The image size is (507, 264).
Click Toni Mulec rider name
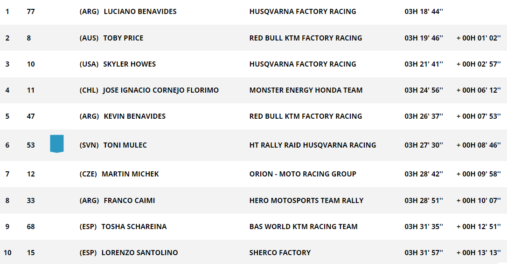pos(125,145)
